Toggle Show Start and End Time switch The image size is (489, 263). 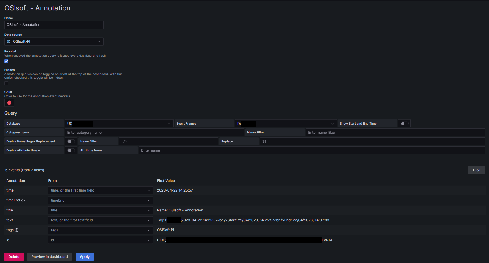[404, 124]
